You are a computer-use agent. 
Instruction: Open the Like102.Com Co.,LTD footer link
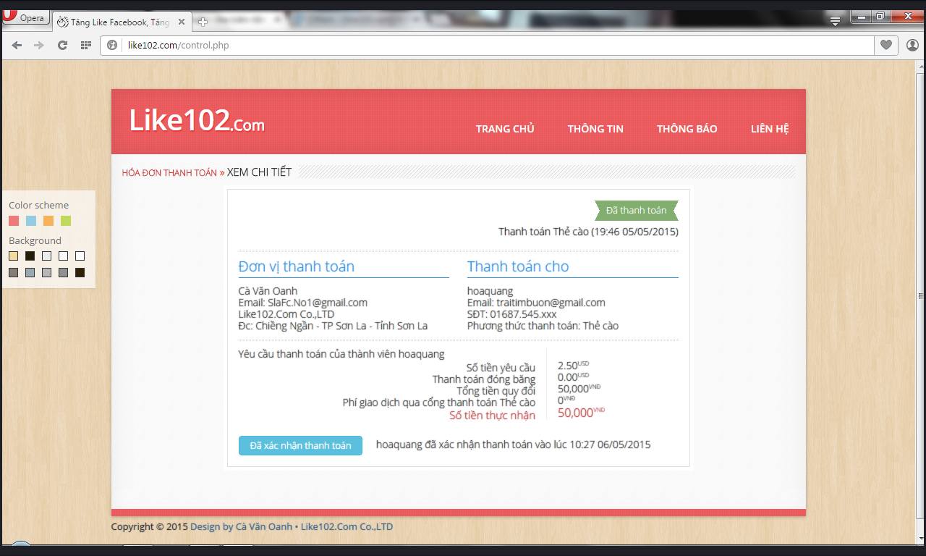(x=347, y=527)
